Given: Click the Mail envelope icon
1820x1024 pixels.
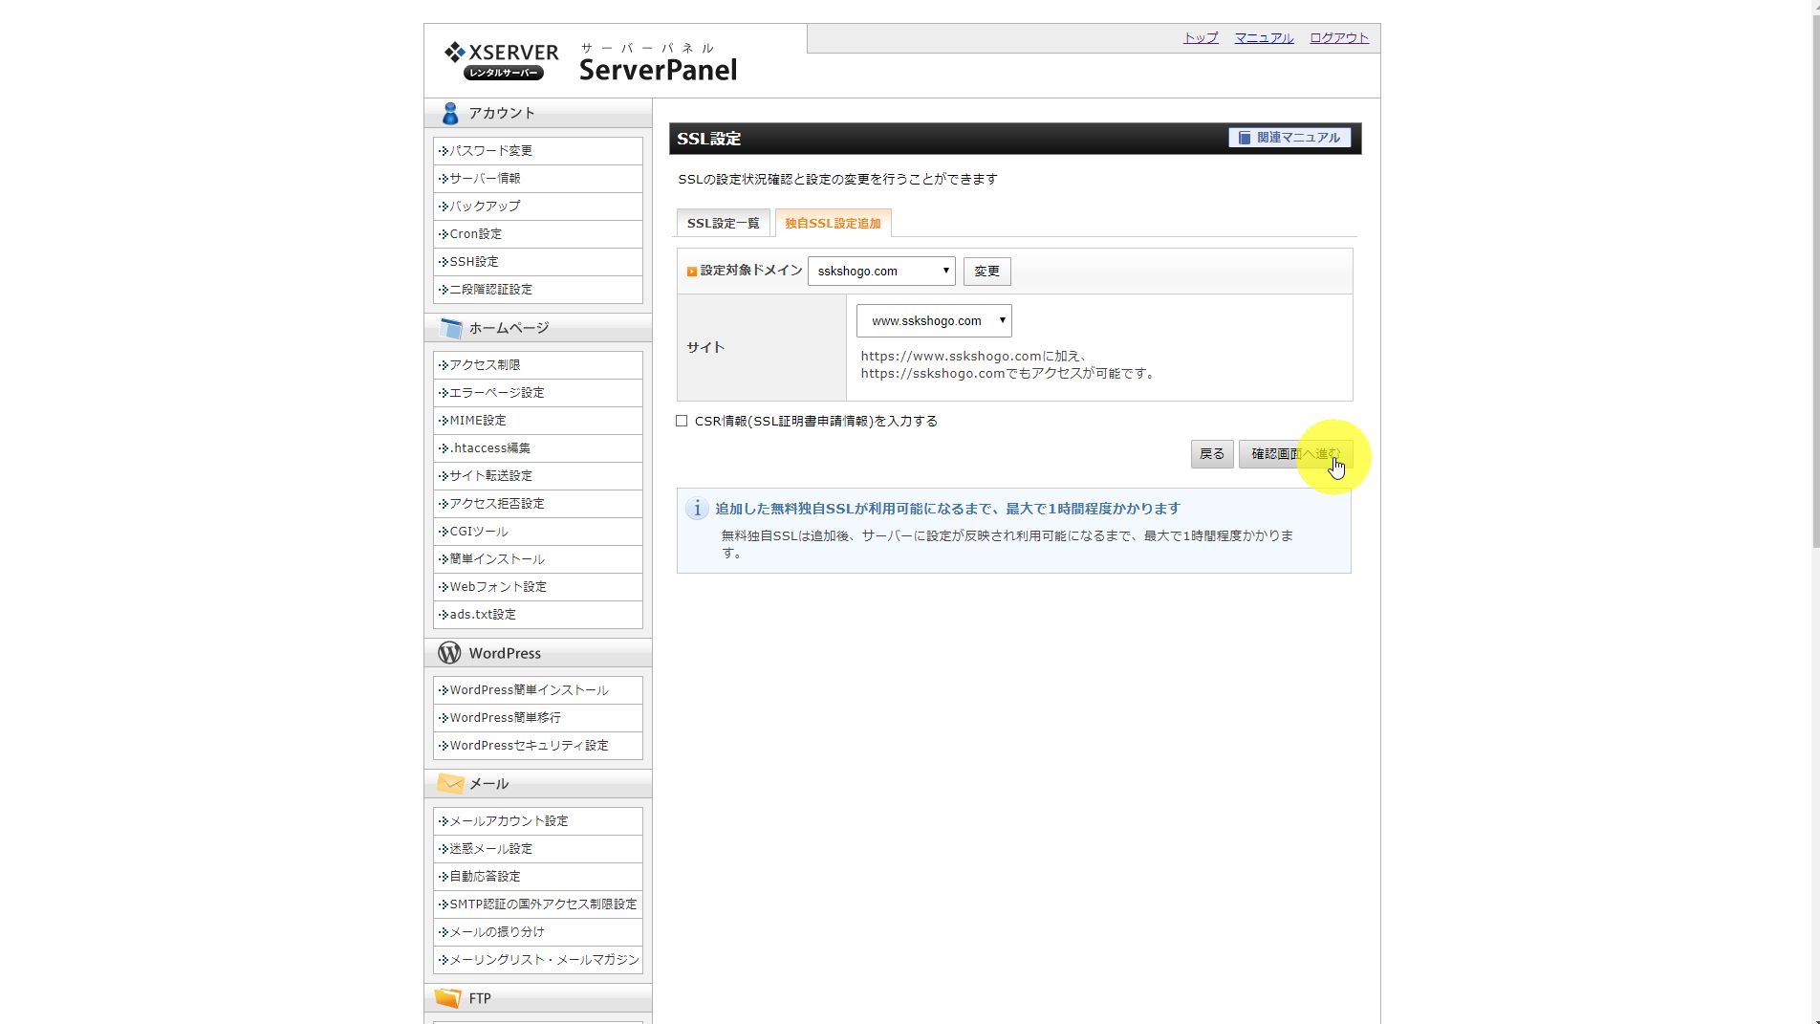Looking at the screenshot, I should click(449, 784).
